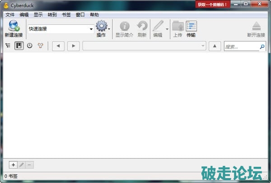Click the 显示简介 (Get Info) icon
Screen dimensions: 271x183
click(x=124, y=26)
